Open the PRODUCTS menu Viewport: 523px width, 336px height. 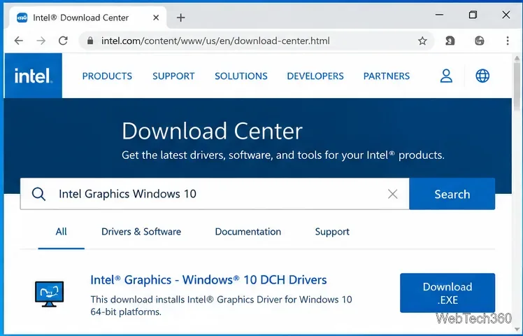click(107, 76)
